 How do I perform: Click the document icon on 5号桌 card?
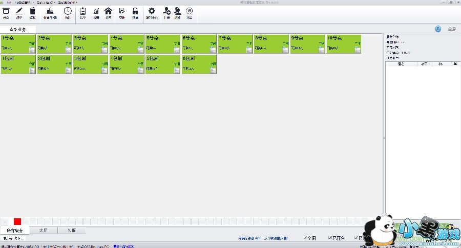point(176,50)
